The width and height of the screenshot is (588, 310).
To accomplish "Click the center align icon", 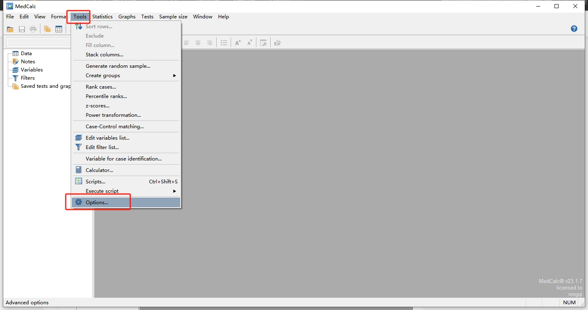I will [198, 43].
